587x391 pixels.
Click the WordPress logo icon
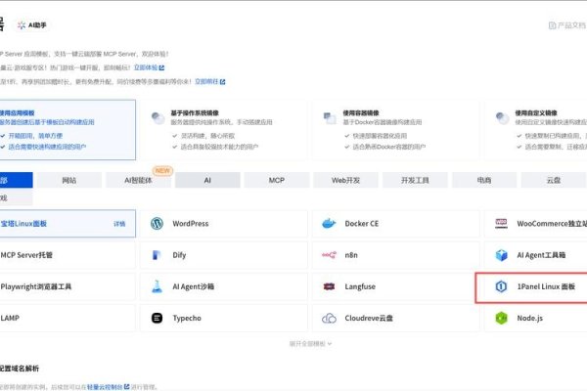click(x=157, y=224)
